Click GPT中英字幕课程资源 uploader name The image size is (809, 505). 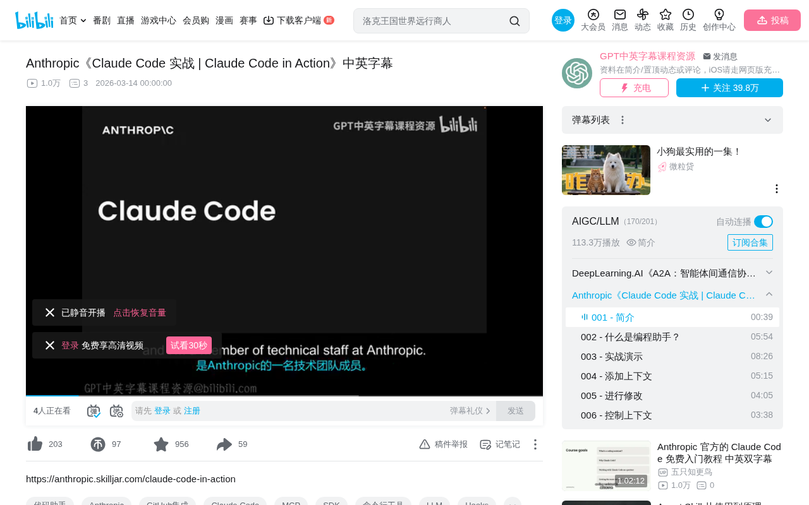(x=647, y=56)
